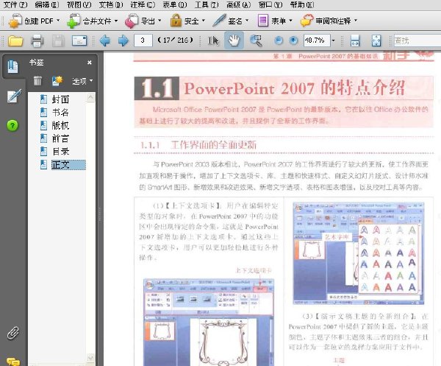This screenshot has width=441, height=366.
Task: Click the zoom in plus button
Action: point(293,41)
